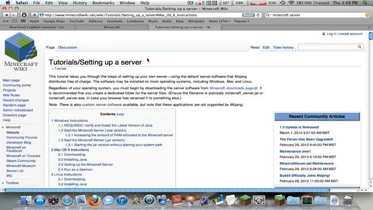
Task: Switch to the Minecraft browser tab
Action: tap(112, 27)
